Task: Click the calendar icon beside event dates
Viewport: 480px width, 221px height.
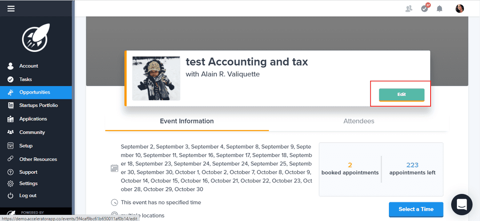Action: tap(114, 168)
